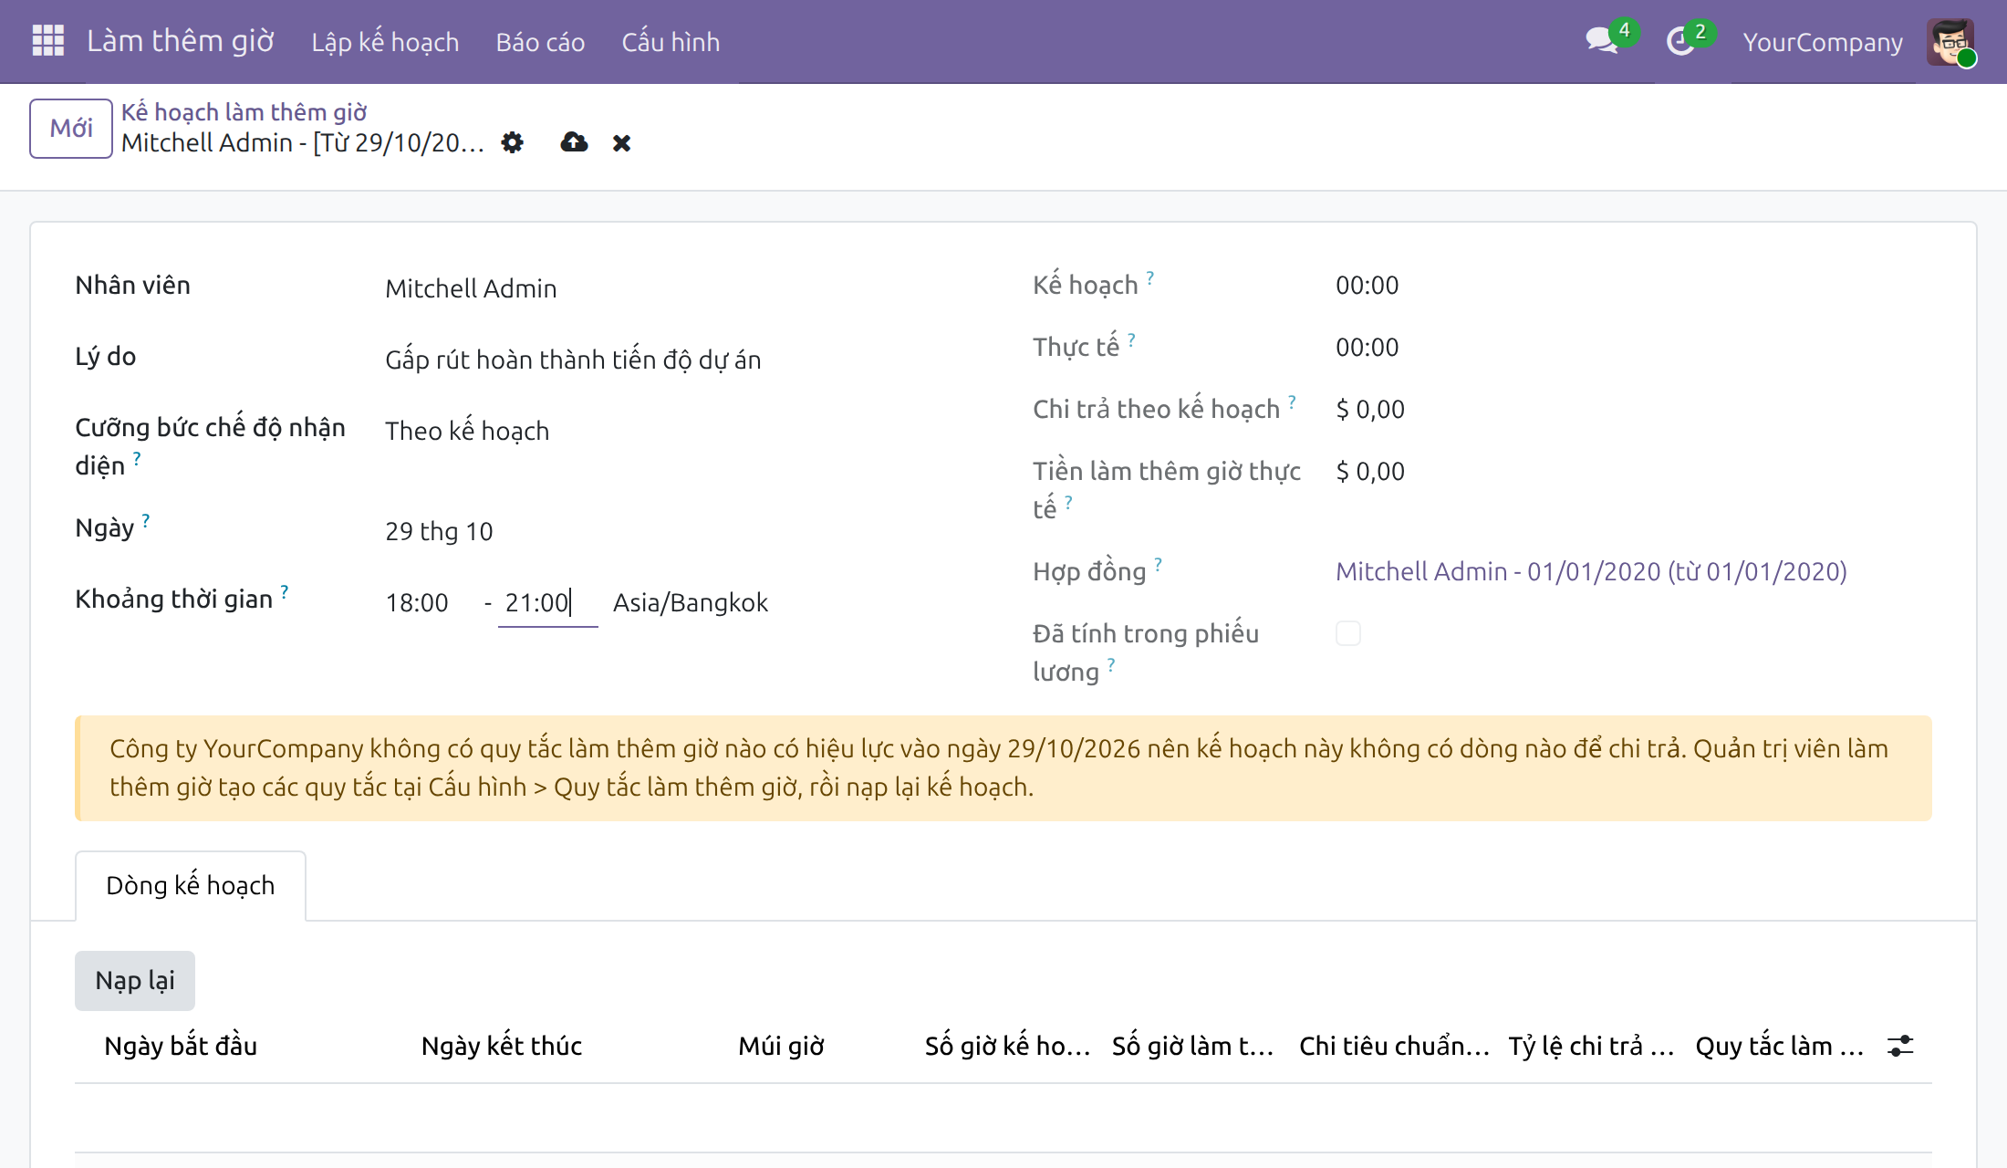Screen dimensions: 2007x1168
Task: Open the Lập kế hoạch menu
Action: click(385, 42)
